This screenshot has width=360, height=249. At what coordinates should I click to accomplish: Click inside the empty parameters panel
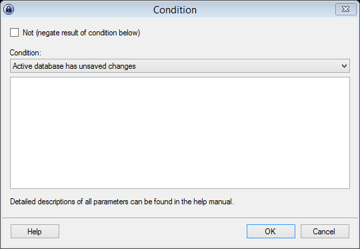pyautogui.click(x=180, y=133)
